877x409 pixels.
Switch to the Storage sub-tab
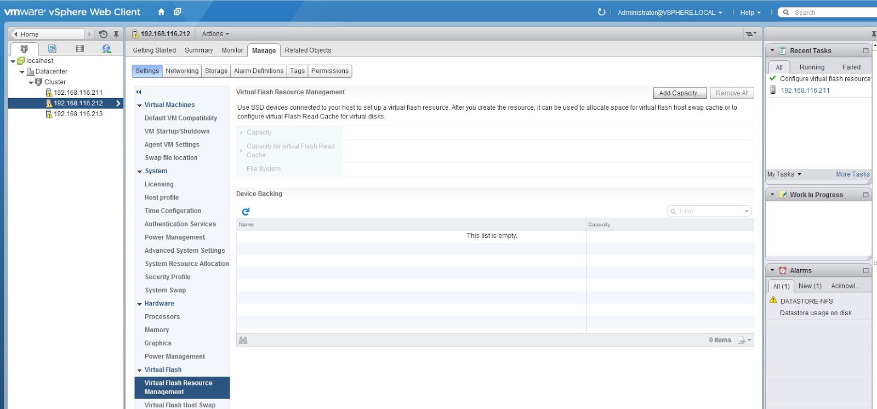[216, 71]
